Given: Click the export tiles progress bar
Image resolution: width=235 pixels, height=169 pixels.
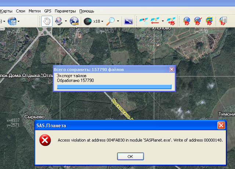Looking at the screenshot, I should [114, 87].
